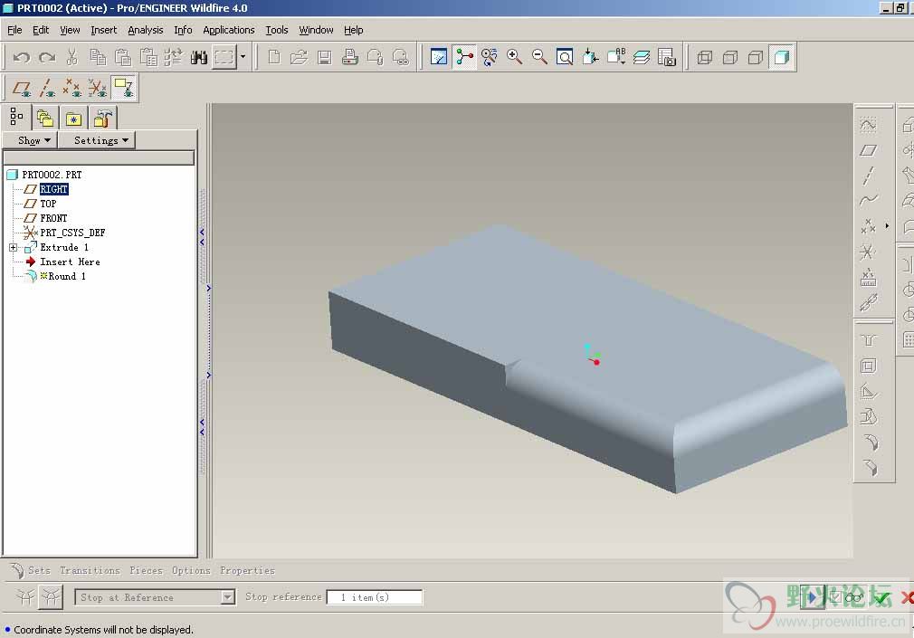Switch to Shading display mode
Viewport: 914px width, 638px height.
point(781,57)
